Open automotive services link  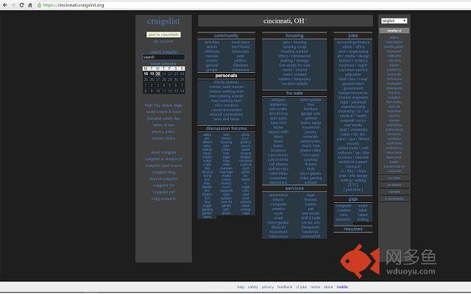(x=278, y=195)
